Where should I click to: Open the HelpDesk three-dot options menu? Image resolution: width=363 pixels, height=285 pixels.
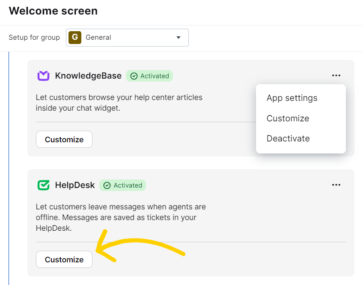(336, 185)
